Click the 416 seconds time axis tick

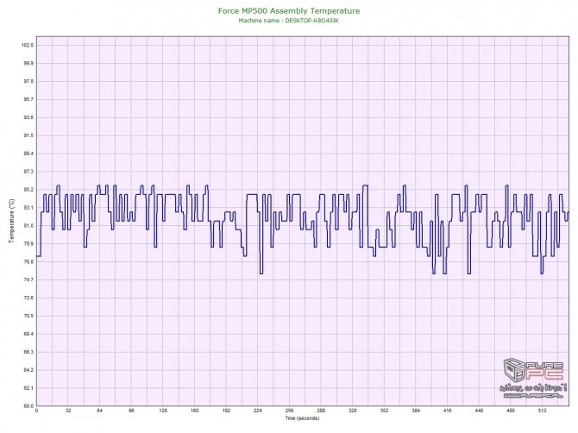pos(447,411)
